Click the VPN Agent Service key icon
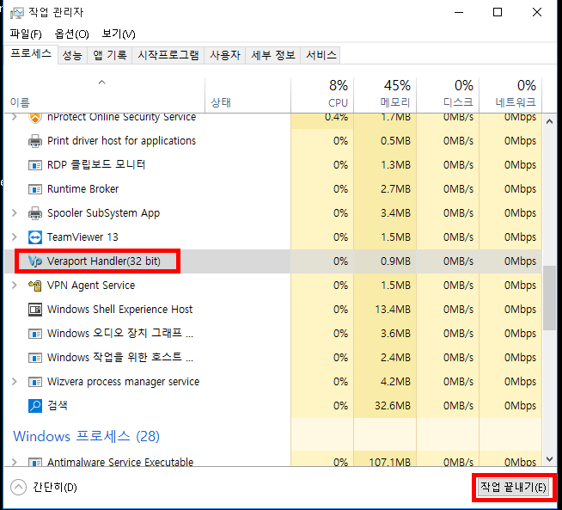562x510 pixels. point(34,286)
